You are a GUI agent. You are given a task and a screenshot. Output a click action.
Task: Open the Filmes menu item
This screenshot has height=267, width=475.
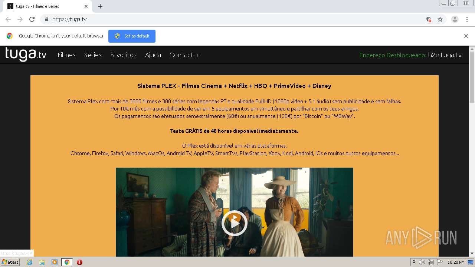point(66,55)
